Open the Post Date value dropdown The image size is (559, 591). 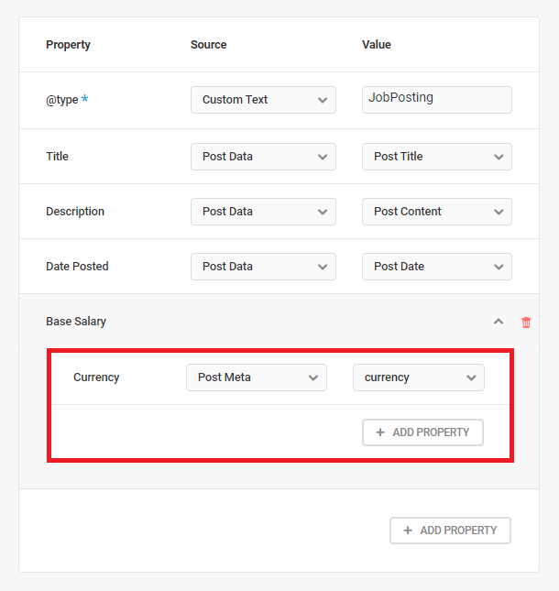tap(437, 267)
